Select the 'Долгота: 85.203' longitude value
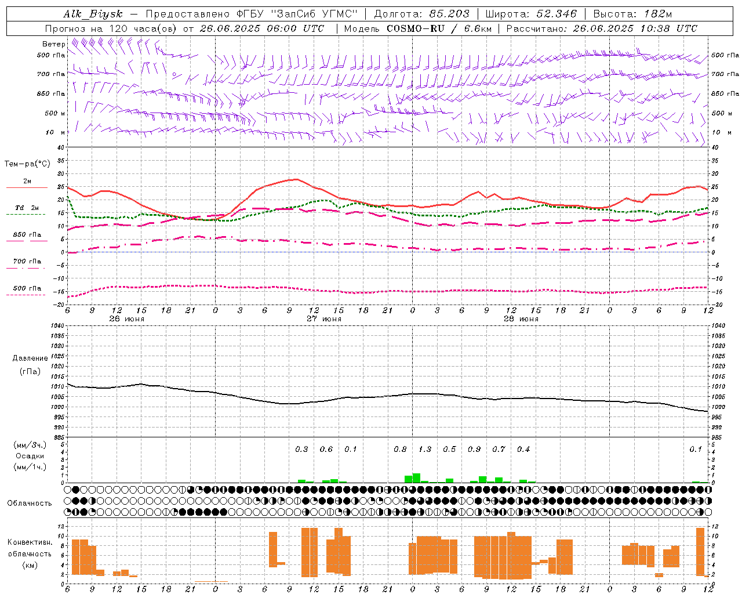This screenshot has width=742, height=594. pos(422,14)
